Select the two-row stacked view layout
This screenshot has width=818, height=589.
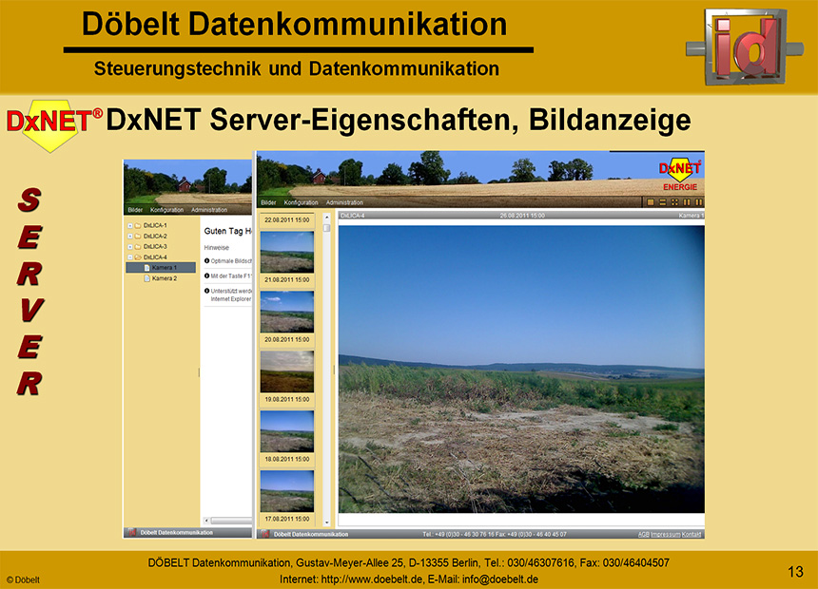click(x=663, y=202)
